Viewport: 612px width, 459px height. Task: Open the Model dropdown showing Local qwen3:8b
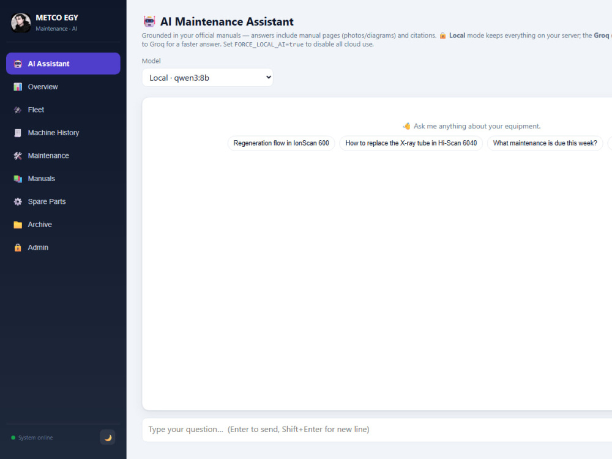click(x=207, y=78)
